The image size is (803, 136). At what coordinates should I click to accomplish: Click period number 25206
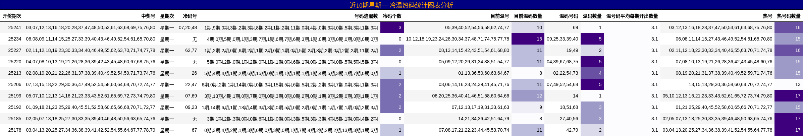tap(15, 84)
